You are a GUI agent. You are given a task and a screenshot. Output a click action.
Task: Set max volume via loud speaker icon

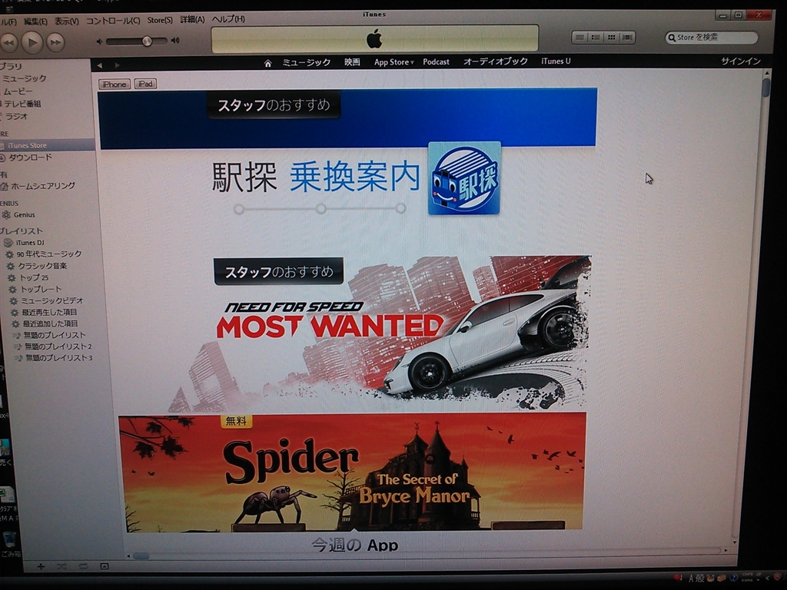175,40
